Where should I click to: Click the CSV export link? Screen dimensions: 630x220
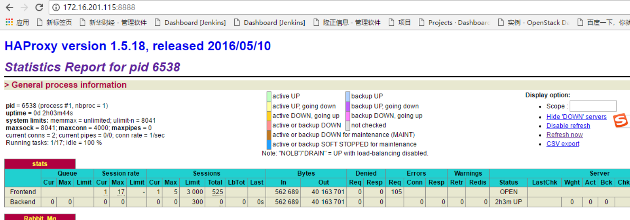tap(563, 143)
